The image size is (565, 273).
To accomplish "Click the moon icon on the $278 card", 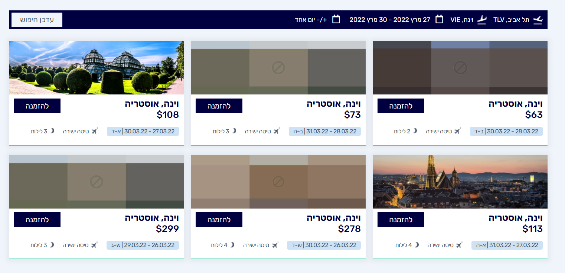I will (x=232, y=245).
